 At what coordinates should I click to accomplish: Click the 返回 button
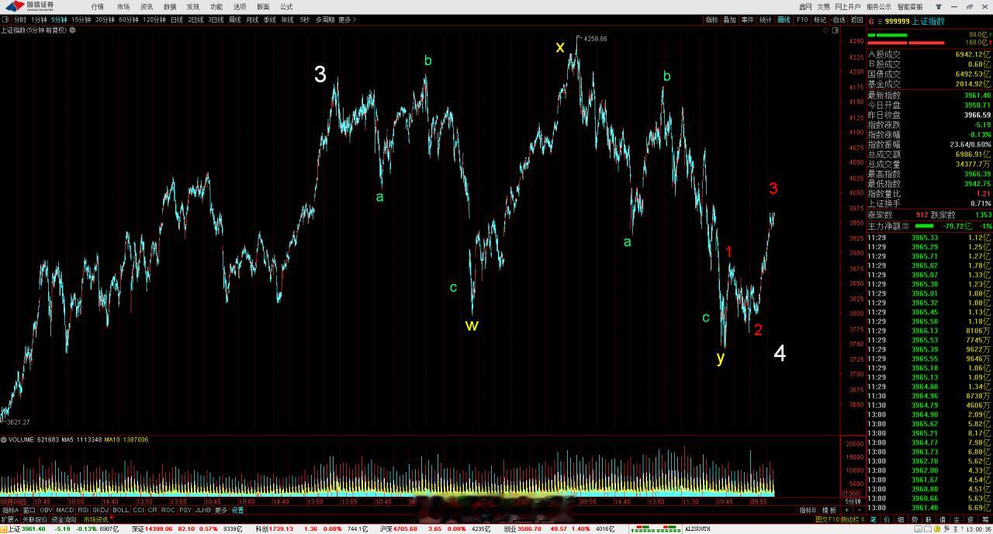(x=856, y=19)
